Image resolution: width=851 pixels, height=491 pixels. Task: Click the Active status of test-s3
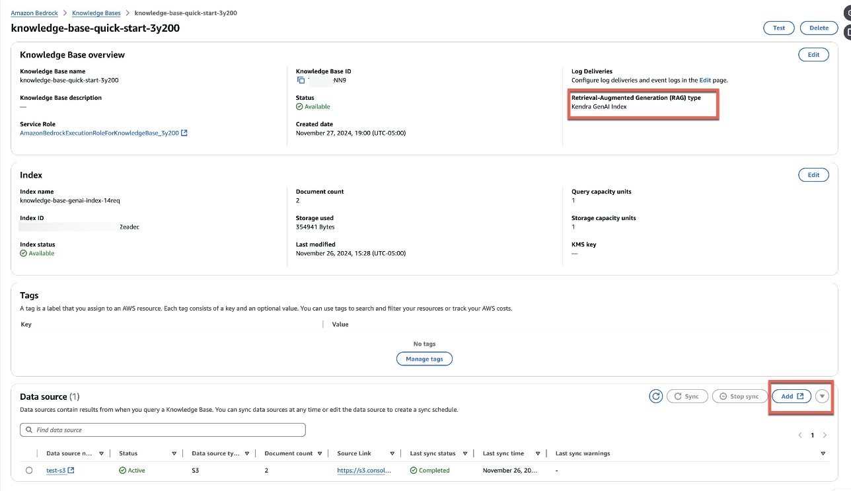pyautogui.click(x=132, y=471)
